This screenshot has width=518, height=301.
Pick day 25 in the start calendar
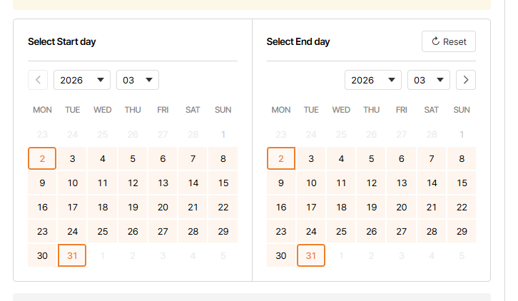[x=103, y=231]
